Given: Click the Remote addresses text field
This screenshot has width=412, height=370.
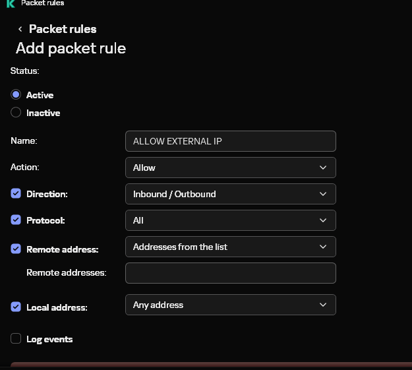Looking at the screenshot, I should click(230, 273).
